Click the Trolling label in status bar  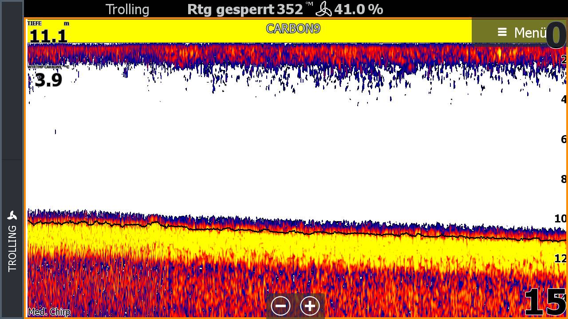click(x=127, y=9)
